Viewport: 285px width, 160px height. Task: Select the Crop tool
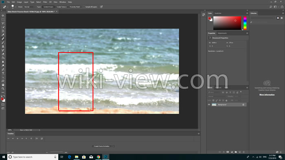(x=3, y=31)
